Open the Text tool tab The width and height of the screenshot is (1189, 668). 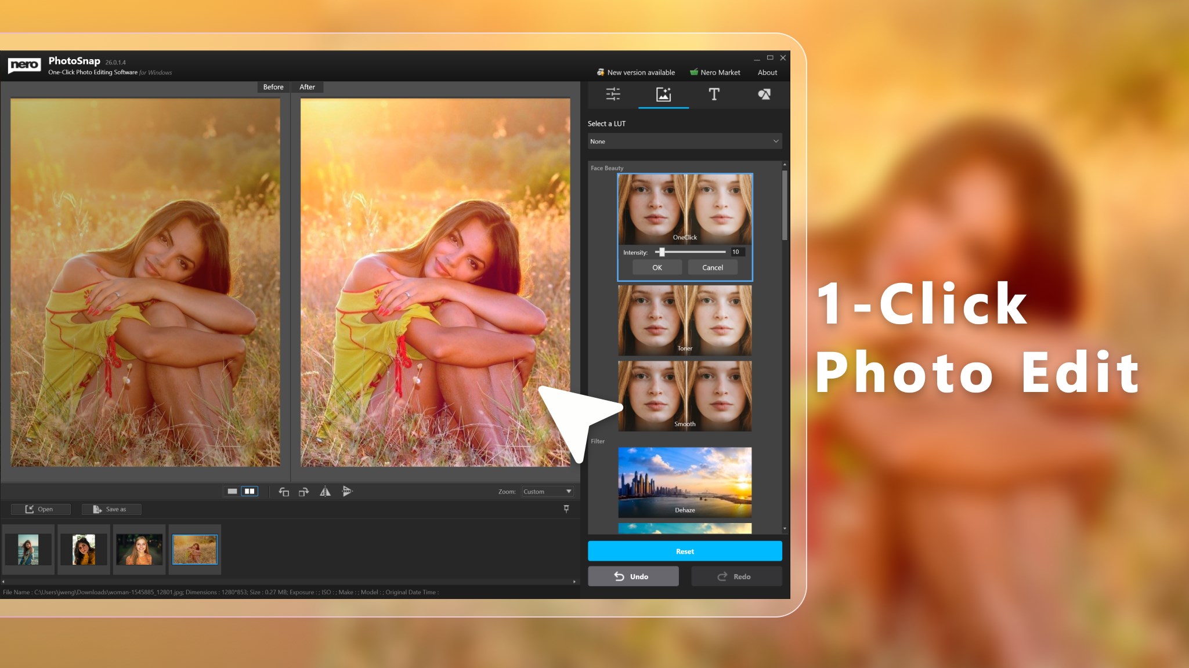714,94
